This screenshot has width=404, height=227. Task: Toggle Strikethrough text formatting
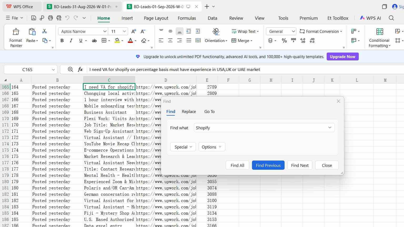click(x=94, y=40)
